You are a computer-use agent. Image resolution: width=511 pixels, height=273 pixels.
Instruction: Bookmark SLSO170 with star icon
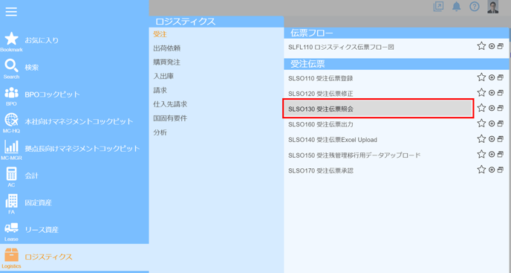click(481, 170)
